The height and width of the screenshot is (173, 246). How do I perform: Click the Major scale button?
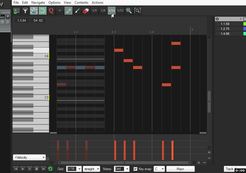pos(180,169)
